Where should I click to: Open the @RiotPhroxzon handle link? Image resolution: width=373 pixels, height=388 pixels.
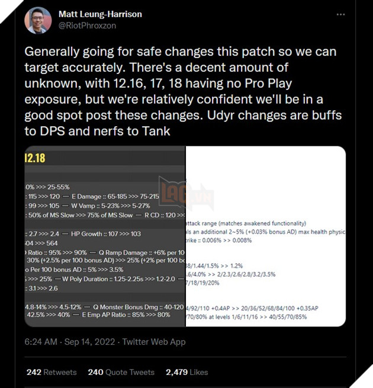(87, 25)
